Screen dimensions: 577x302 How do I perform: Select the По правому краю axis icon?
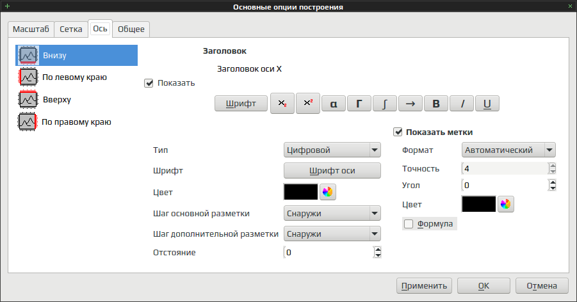tap(28, 122)
